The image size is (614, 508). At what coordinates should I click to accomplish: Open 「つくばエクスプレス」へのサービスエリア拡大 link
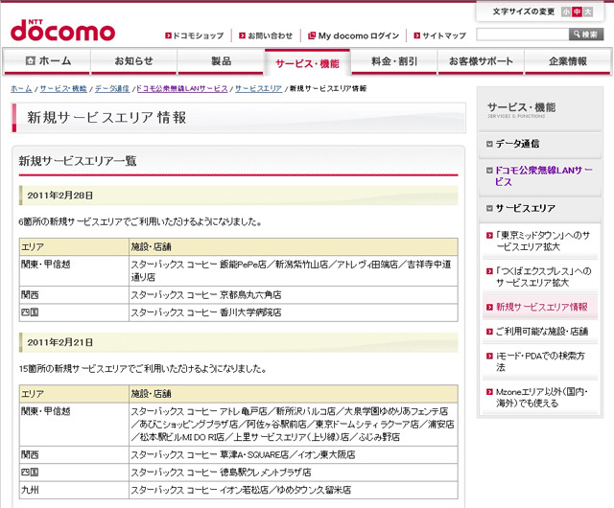pyautogui.click(x=544, y=277)
